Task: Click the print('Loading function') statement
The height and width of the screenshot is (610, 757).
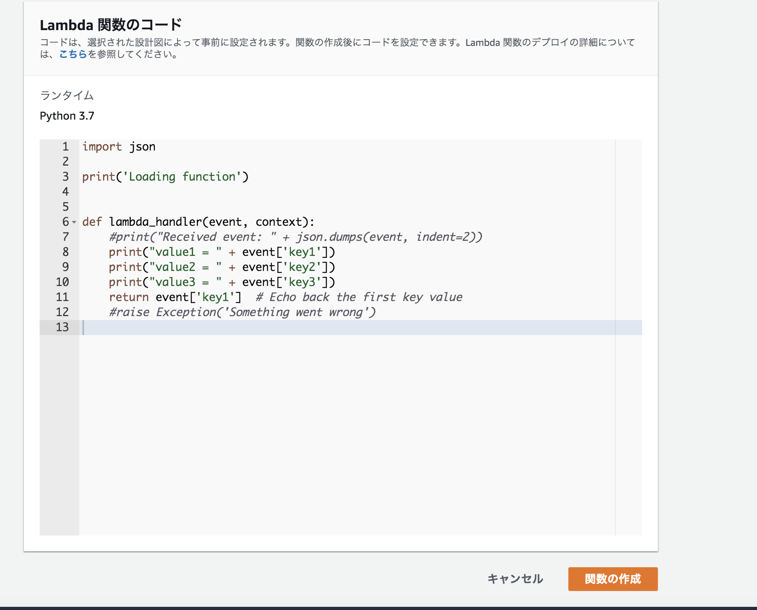Action: pyautogui.click(x=166, y=177)
